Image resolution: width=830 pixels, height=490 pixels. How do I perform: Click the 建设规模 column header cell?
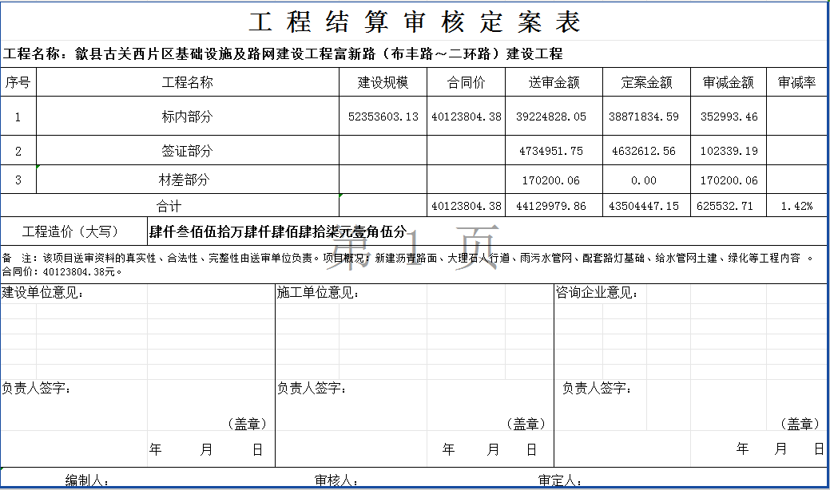(x=383, y=82)
